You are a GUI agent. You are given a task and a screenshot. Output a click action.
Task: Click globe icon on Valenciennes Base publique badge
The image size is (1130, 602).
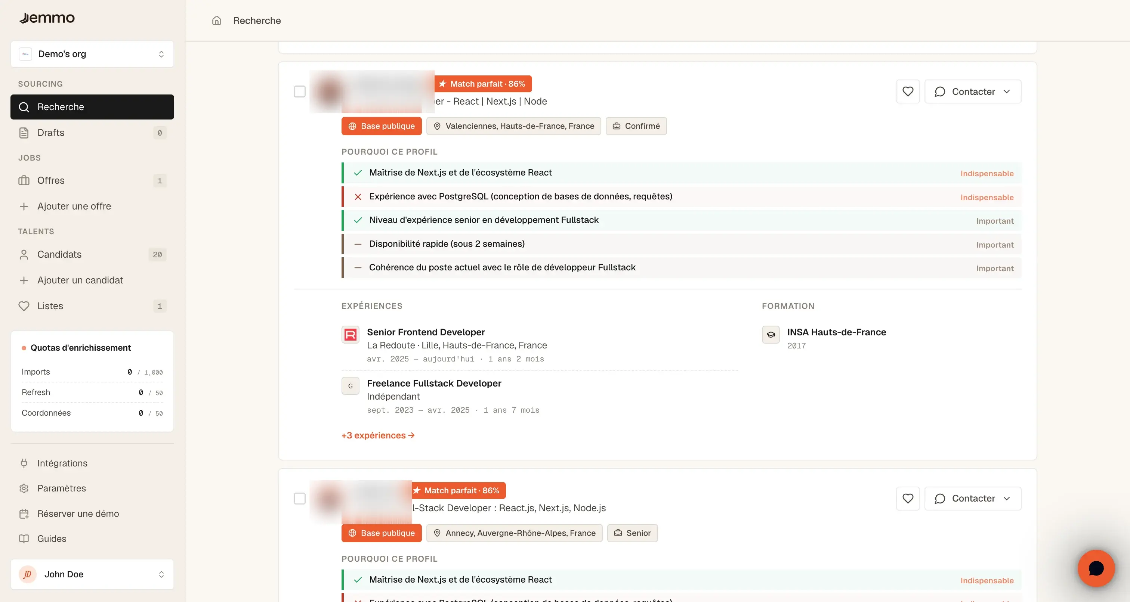tap(352, 126)
